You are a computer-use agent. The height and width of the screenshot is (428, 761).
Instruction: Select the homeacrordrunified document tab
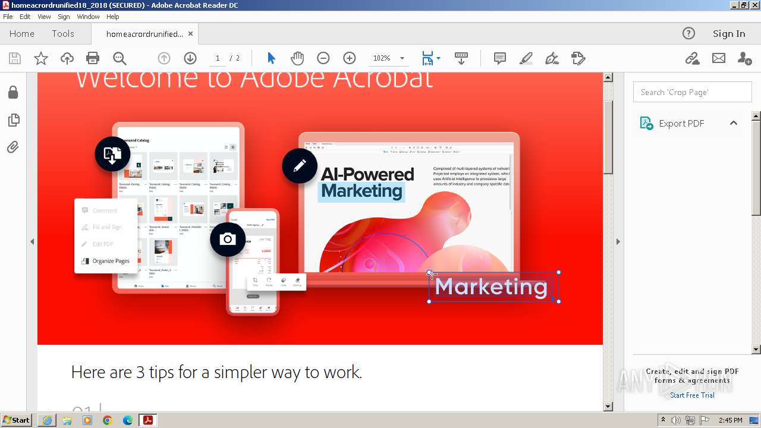pyautogui.click(x=144, y=34)
